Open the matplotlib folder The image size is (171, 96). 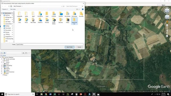click(x=20, y=14)
